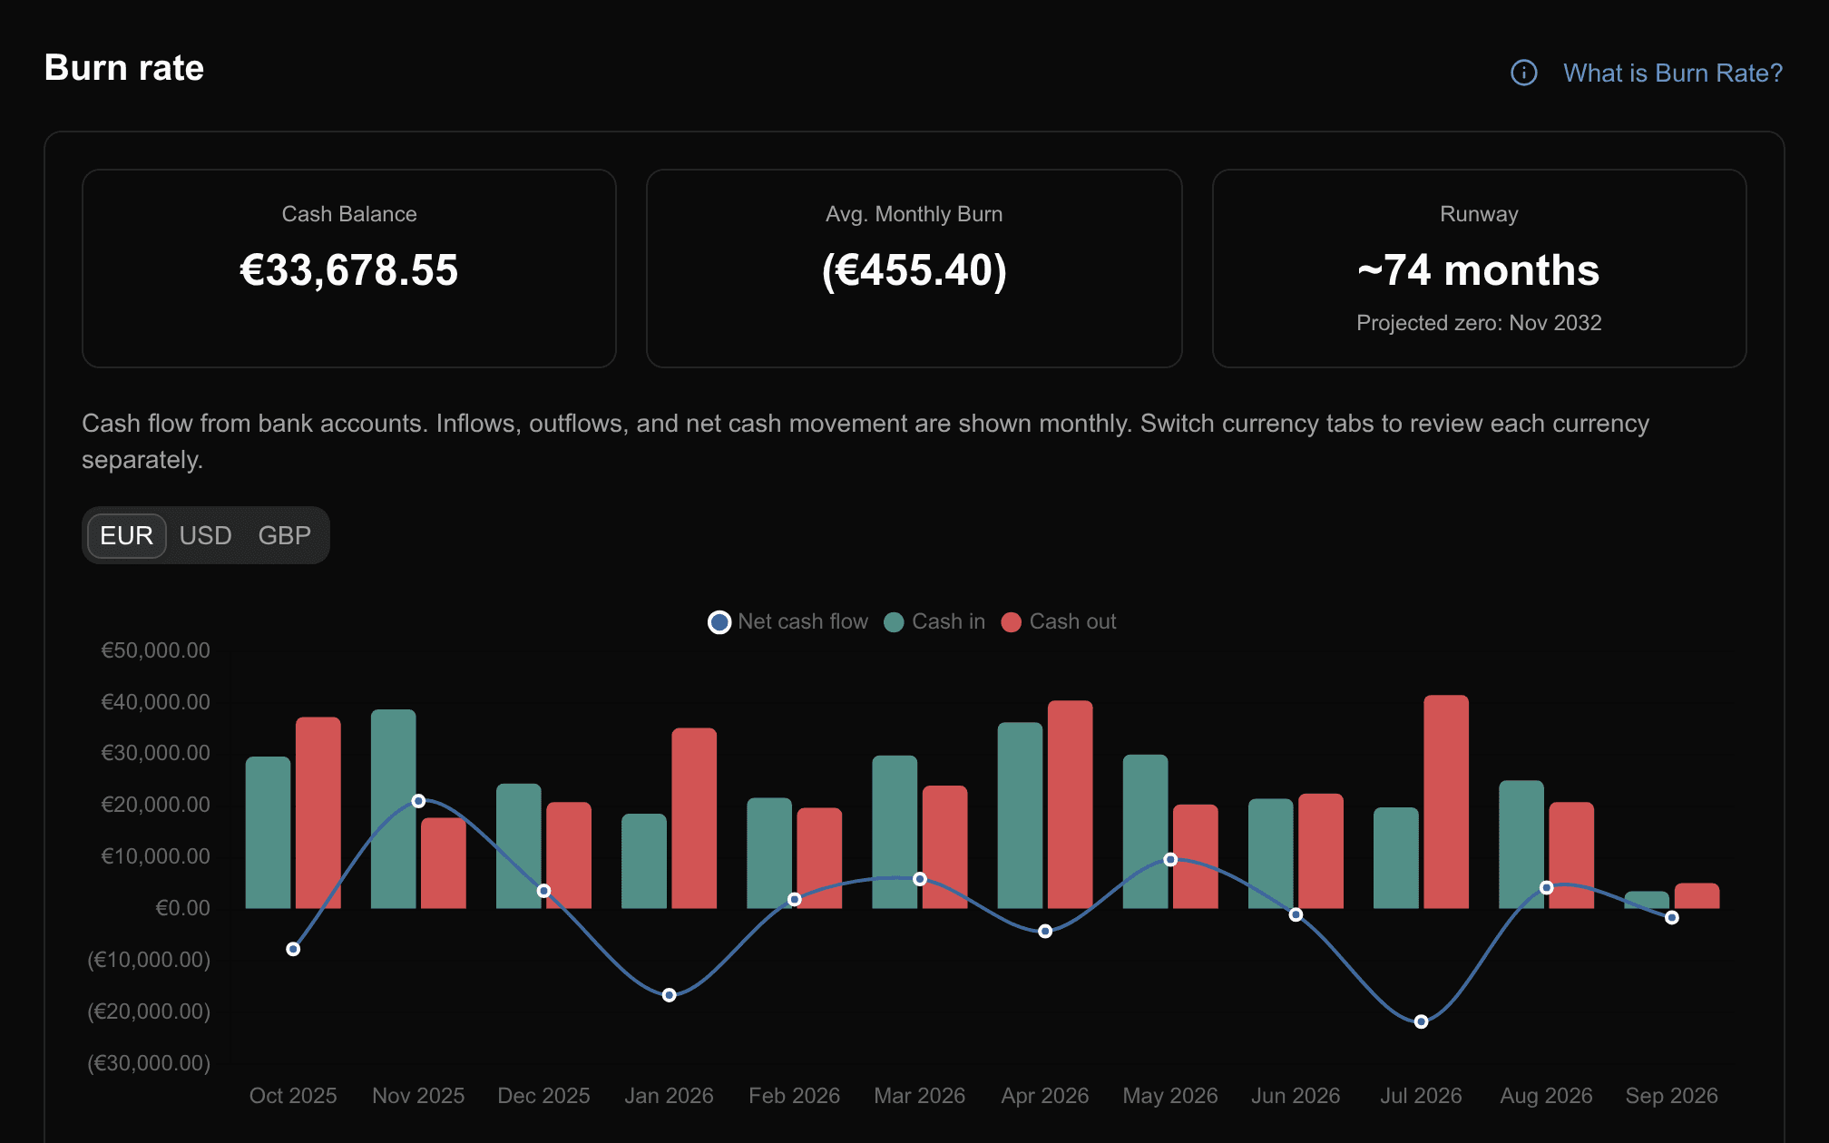Click the Nov 2025 red cash out bar
The image size is (1829, 1143).
coord(444,864)
